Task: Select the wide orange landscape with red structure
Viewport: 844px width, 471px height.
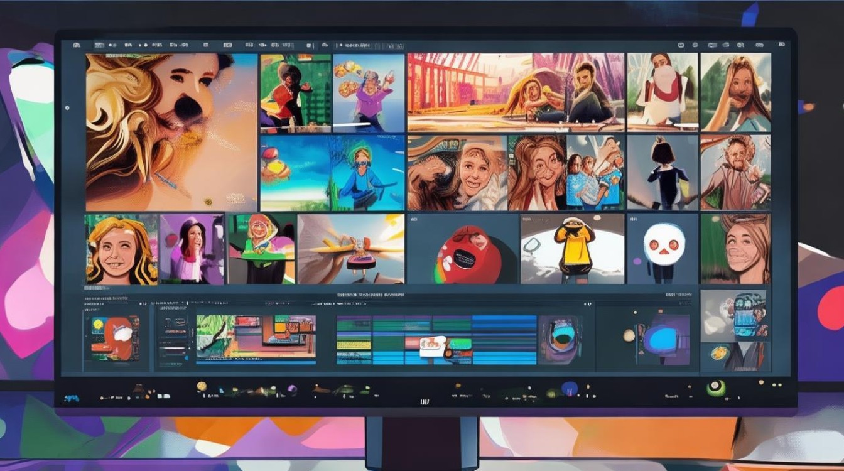Action: 516,92
